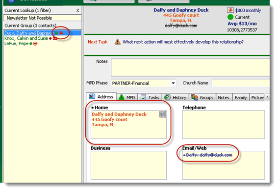Switch to the History tab
The width and height of the screenshot is (278, 191).
[176, 97]
